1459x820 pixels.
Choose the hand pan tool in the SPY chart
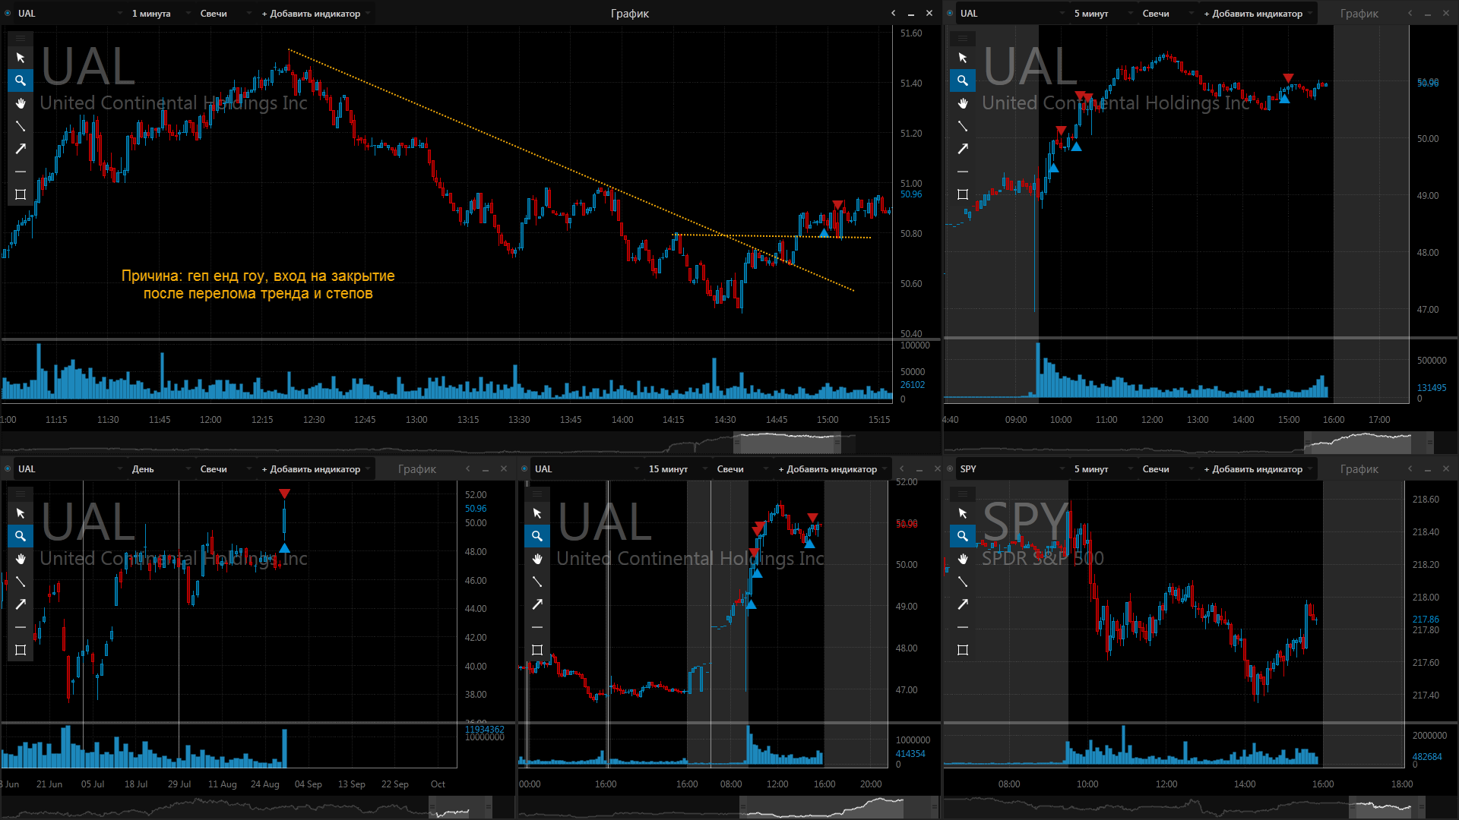point(963,559)
